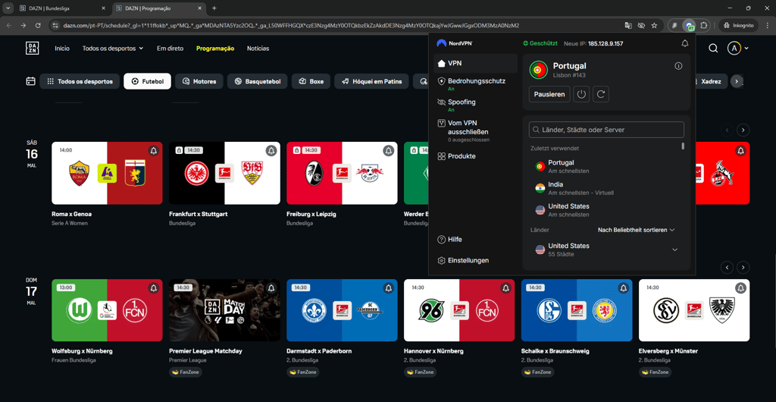Click the DAZN logo
Image resolution: width=776 pixels, height=402 pixels.
click(32, 49)
